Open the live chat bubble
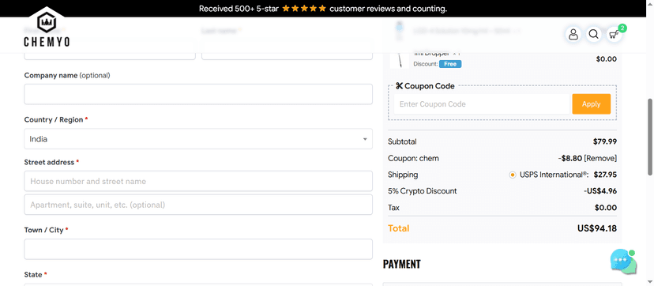 (623, 262)
